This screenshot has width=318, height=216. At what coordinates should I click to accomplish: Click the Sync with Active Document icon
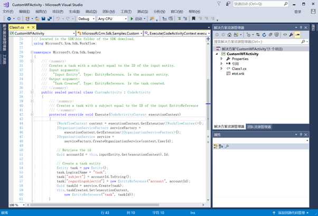[258, 35]
